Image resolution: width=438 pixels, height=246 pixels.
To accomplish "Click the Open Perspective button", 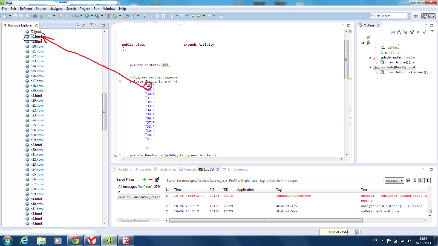I will [x=416, y=16].
